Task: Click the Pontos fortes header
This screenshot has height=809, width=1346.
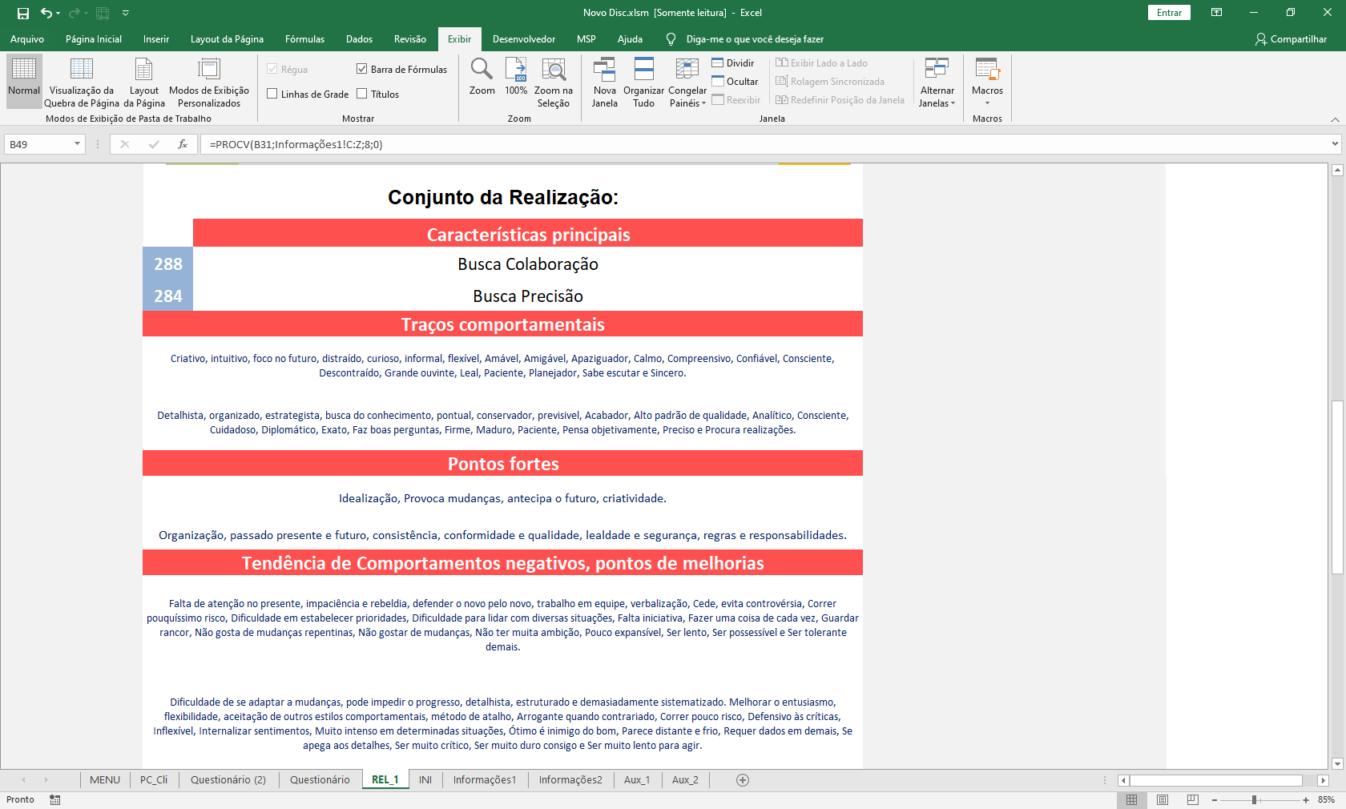Action: pos(503,464)
